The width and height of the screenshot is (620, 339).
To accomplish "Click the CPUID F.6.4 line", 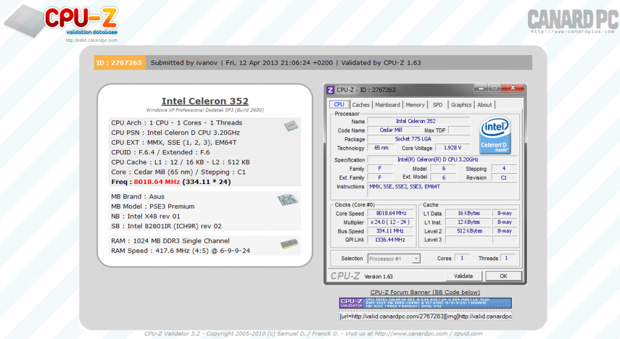I will [x=160, y=152].
